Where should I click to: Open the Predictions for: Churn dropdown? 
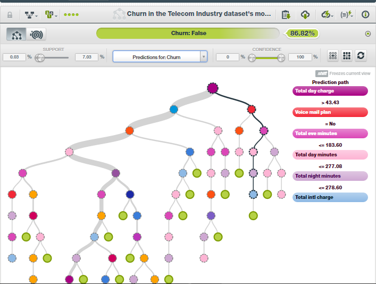click(160, 57)
